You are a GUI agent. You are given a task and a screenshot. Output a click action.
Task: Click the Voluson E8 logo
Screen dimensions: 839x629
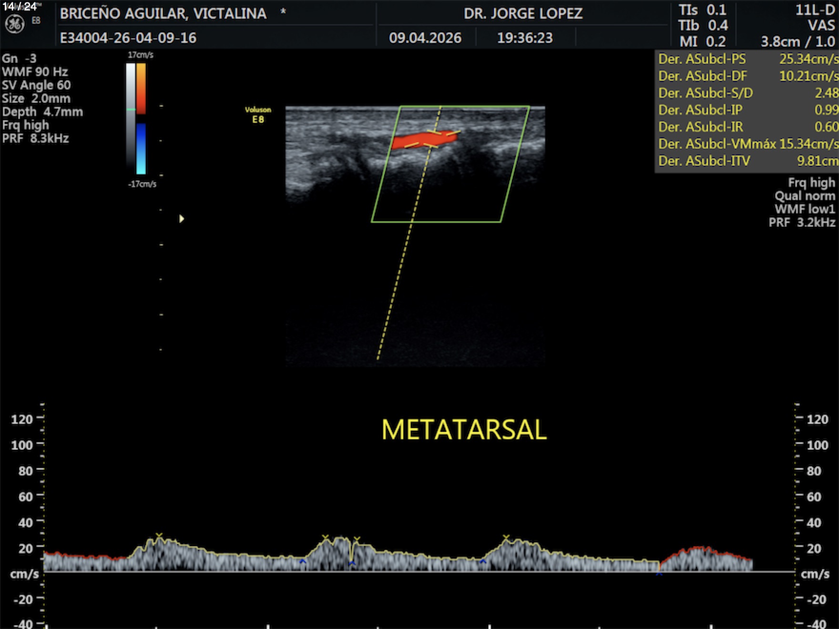pyautogui.click(x=258, y=115)
